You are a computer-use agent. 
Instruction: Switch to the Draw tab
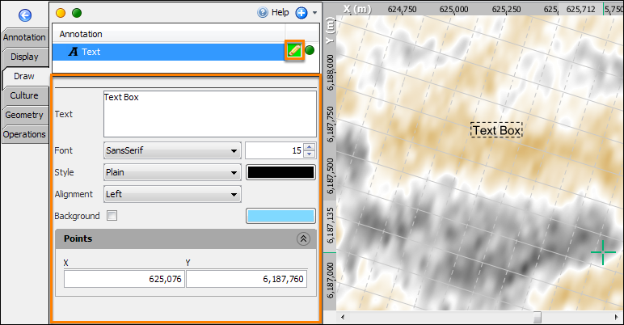(25, 77)
